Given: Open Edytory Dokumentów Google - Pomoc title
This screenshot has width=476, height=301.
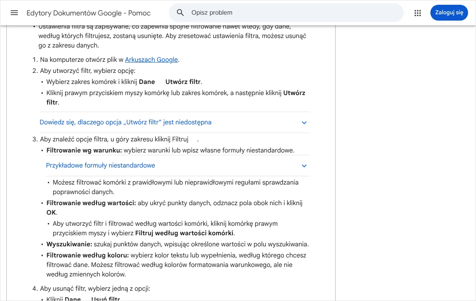Looking at the screenshot, I should click(88, 13).
